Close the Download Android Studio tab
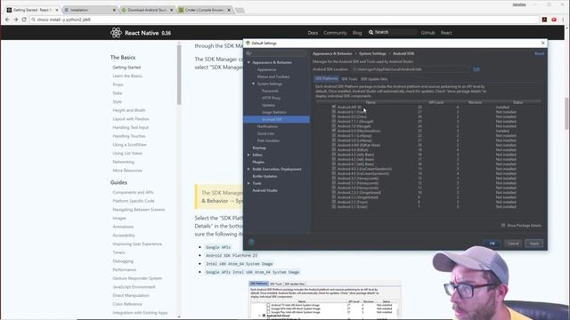 (x=172, y=10)
